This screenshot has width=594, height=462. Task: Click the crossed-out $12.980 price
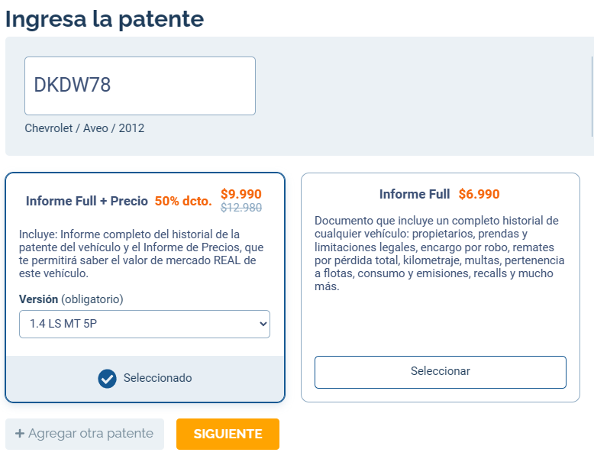point(241,208)
